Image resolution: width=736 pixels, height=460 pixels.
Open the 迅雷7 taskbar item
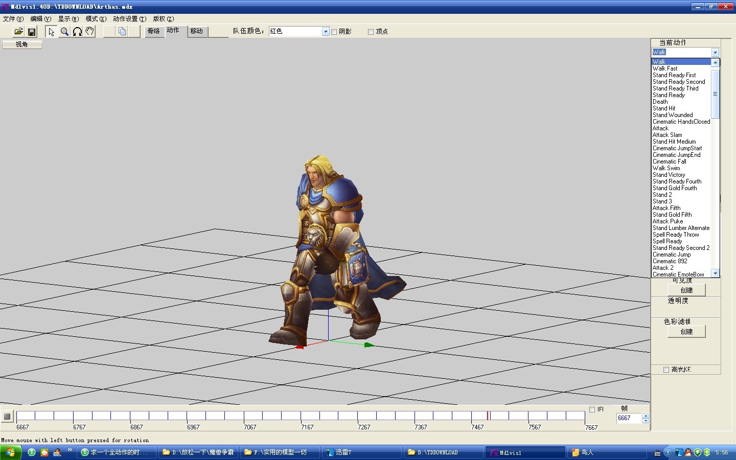point(362,452)
